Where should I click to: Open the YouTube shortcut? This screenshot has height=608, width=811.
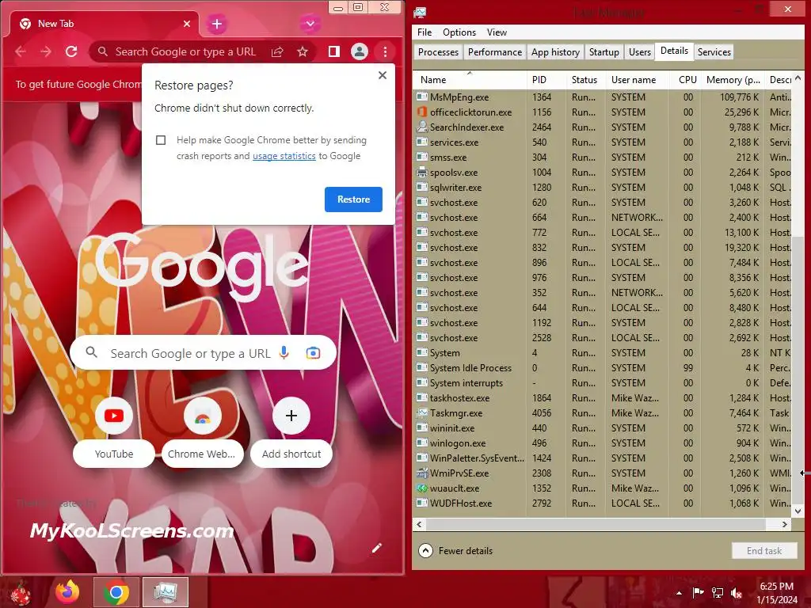[114, 433]
